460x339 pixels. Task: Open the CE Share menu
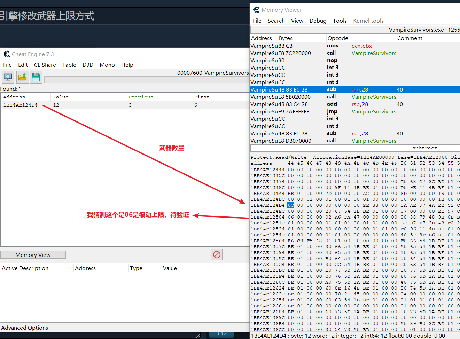pos(45,65)
